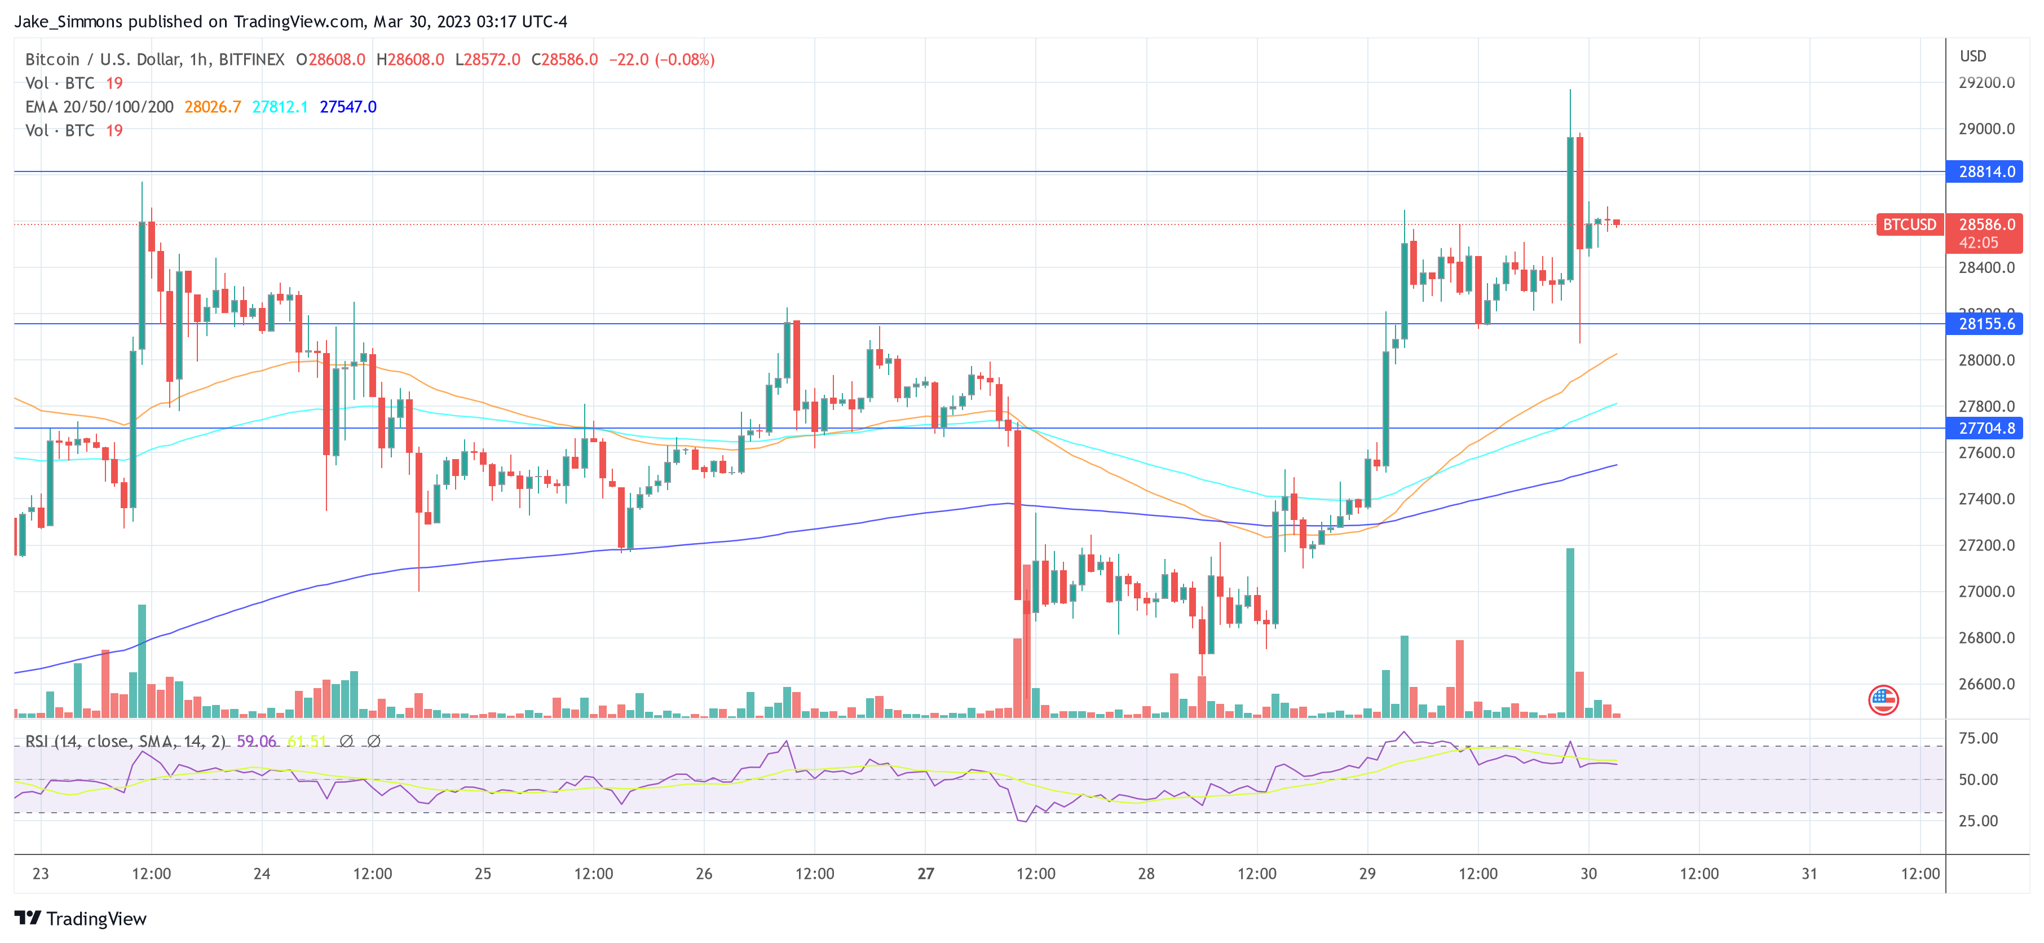Click the date label 25 on time axis
This screenshot has width=2044, height=943.
click(483, 874)
